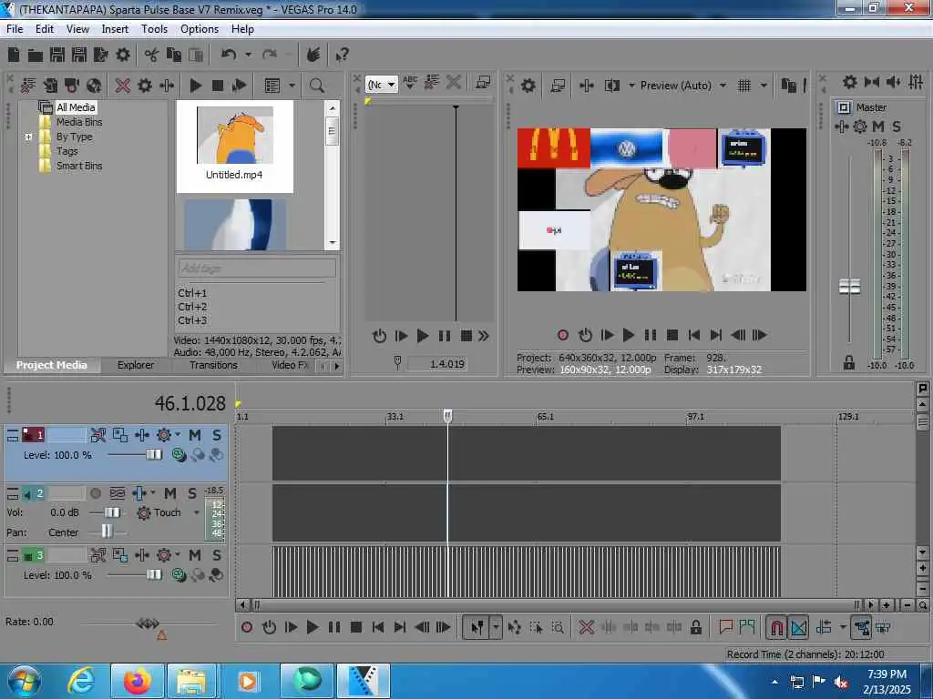The width and height of the screenshot is (933, 699).
Task: Open edit tool selector dropdown arrow
Action: click(496, 627)
